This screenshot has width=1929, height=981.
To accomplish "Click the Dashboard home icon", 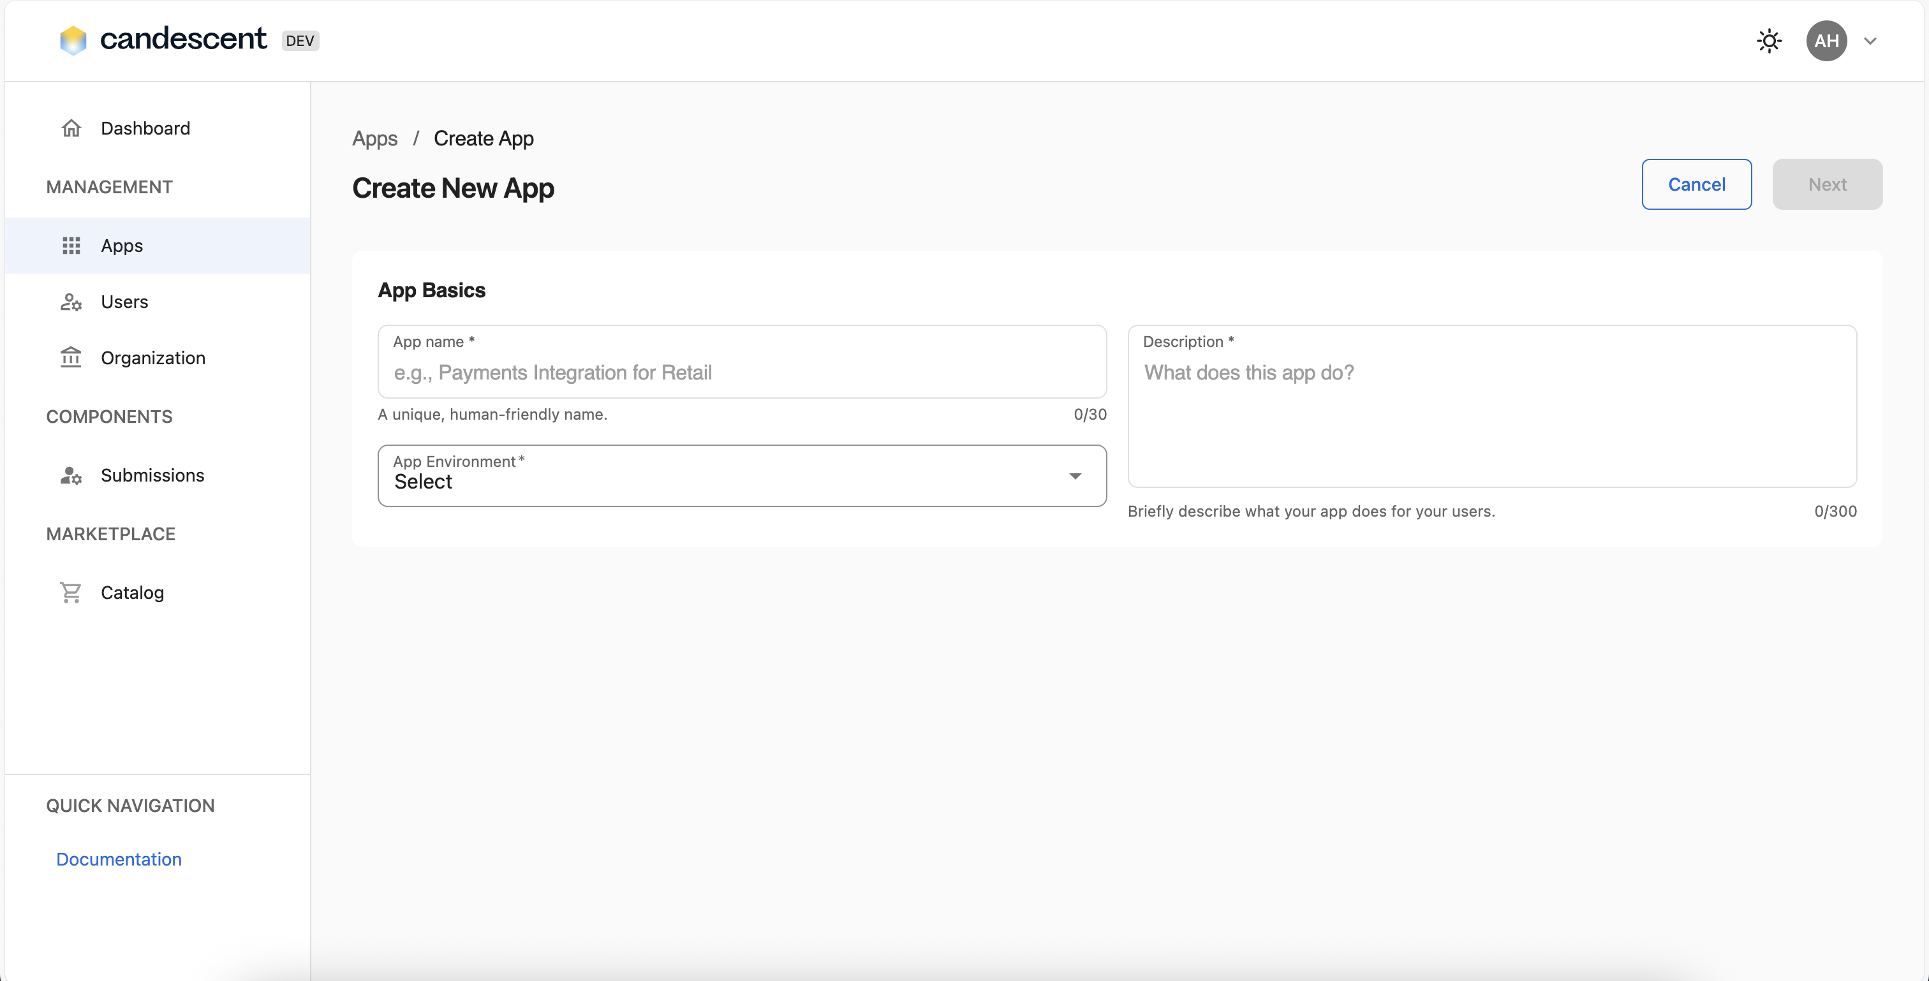I will [x=71, y=128].
